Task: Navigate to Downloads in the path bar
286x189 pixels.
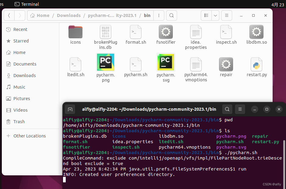Action: click(68, 15)
